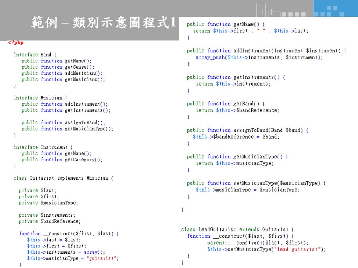Click "return $this->$bandReference;"
The height and width of the screenshot is (268, 358).
(237, 110)
